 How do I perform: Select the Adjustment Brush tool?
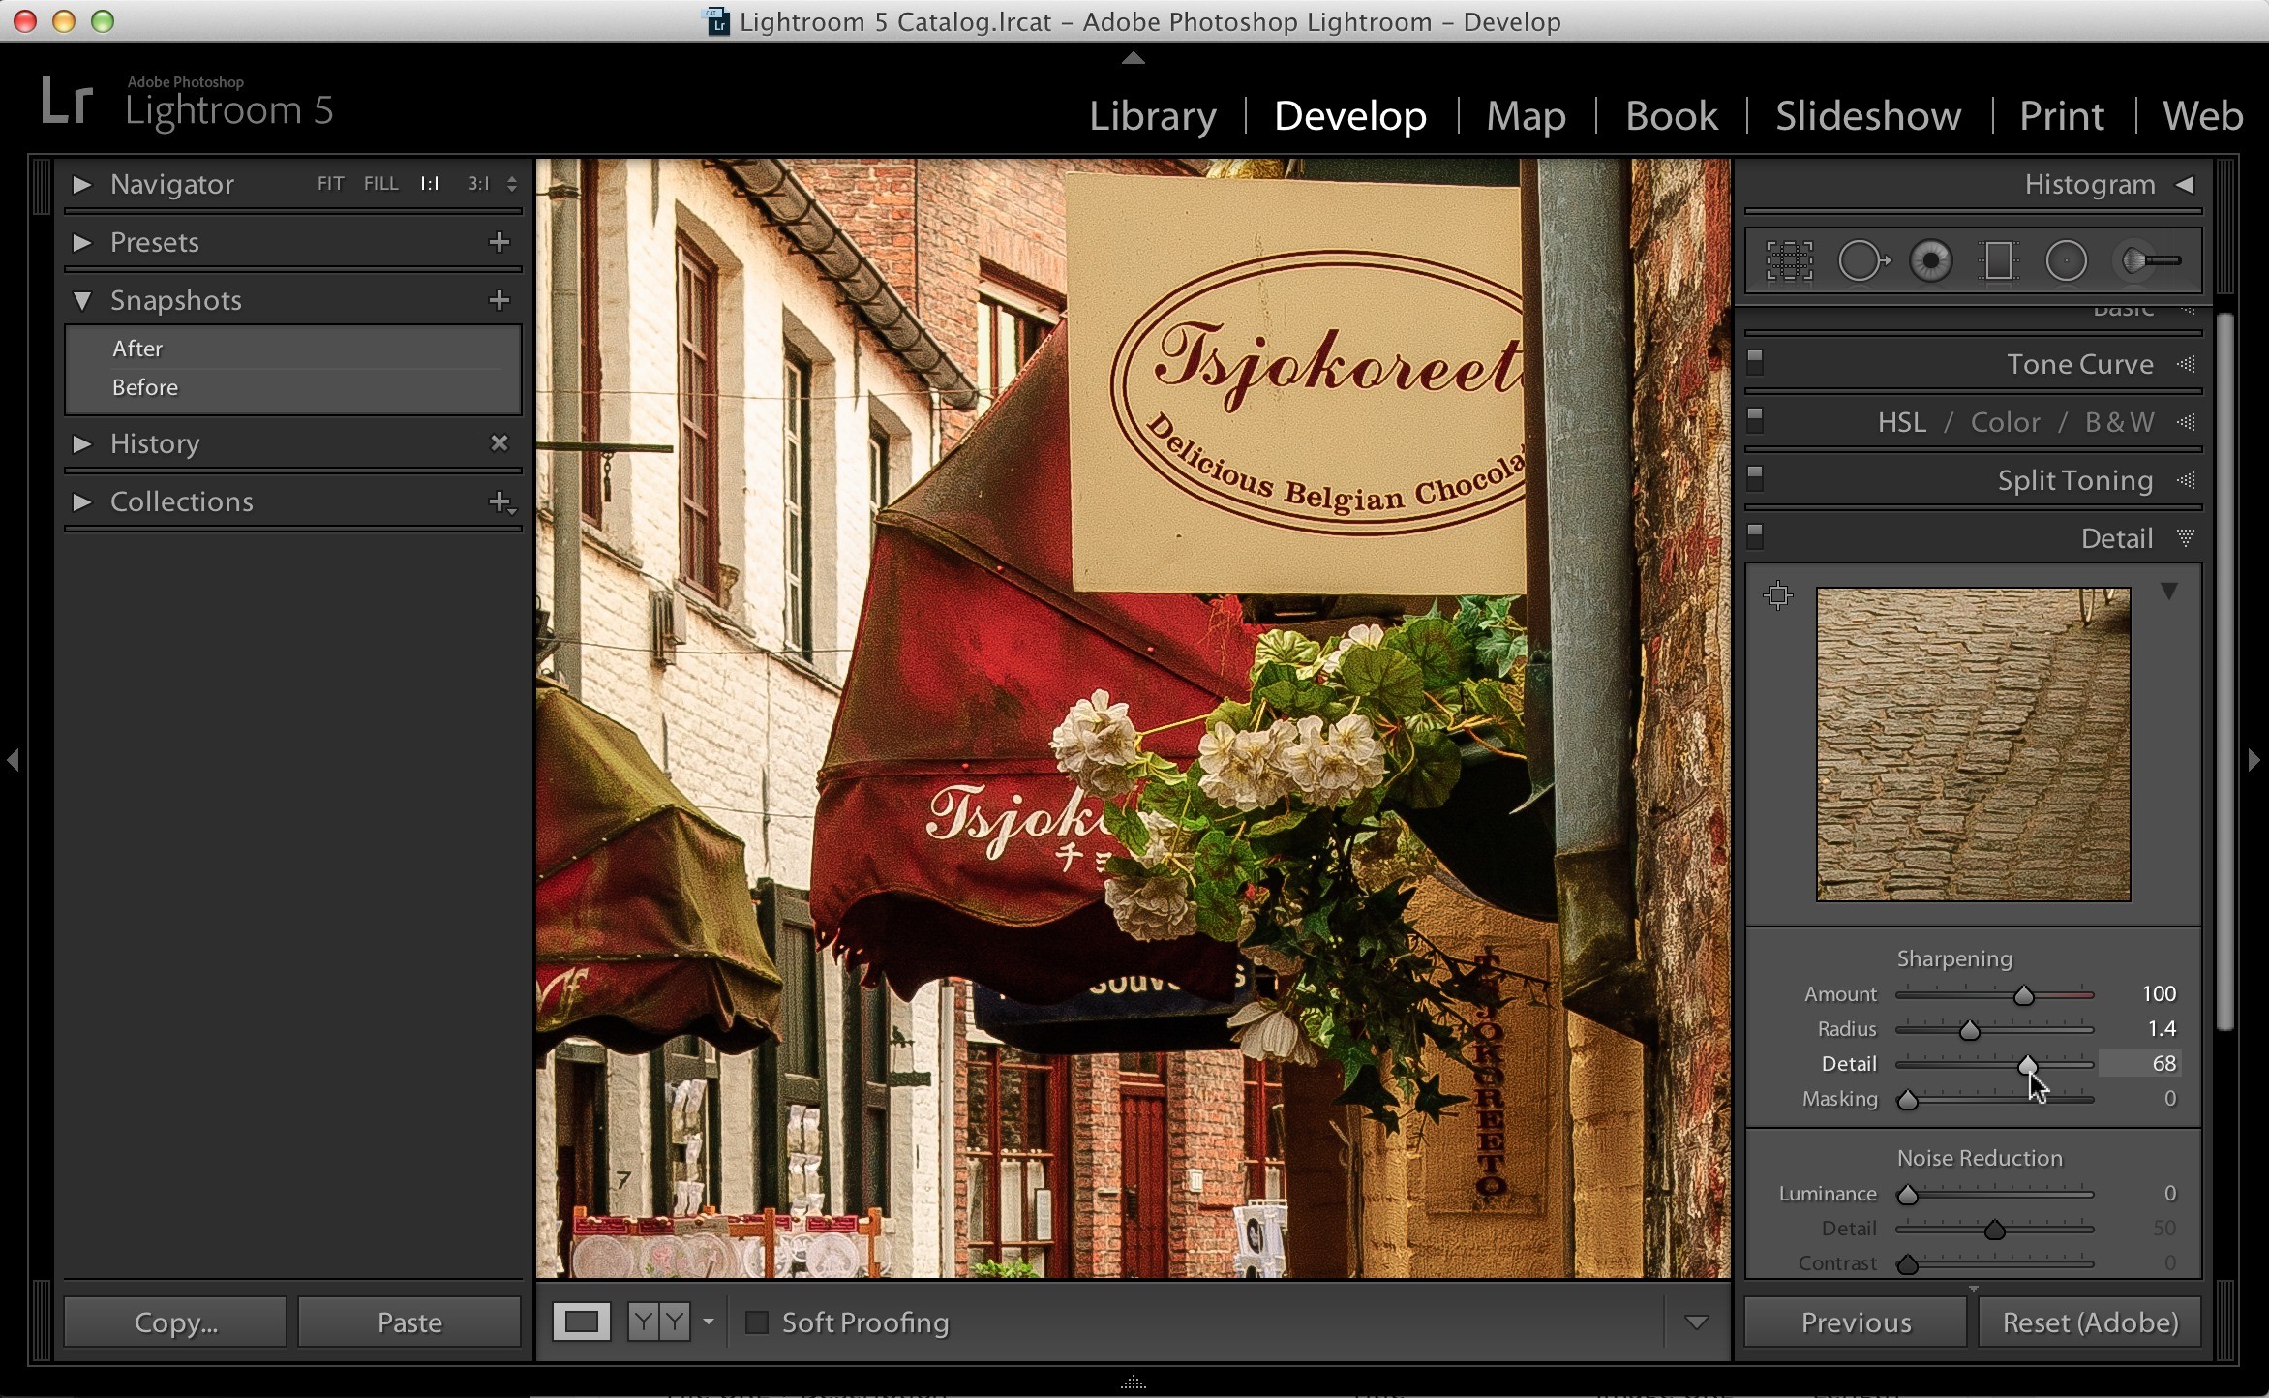pos(2150,261)
